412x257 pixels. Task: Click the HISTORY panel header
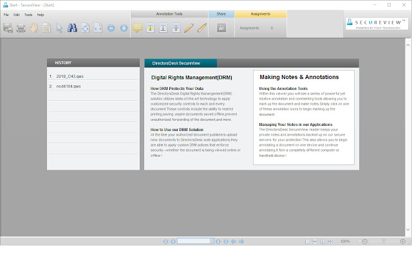click(x=93, y=63)
